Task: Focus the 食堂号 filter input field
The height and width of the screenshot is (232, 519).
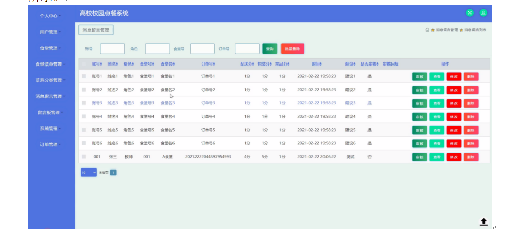Action: (203, 49)
